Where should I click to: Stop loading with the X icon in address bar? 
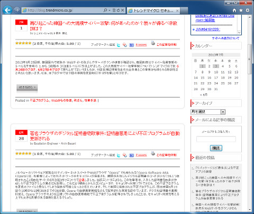coord(122,10)
